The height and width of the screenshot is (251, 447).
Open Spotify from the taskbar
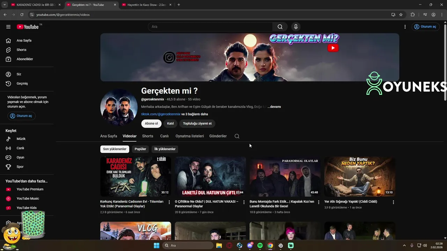[x=260, y=245]
